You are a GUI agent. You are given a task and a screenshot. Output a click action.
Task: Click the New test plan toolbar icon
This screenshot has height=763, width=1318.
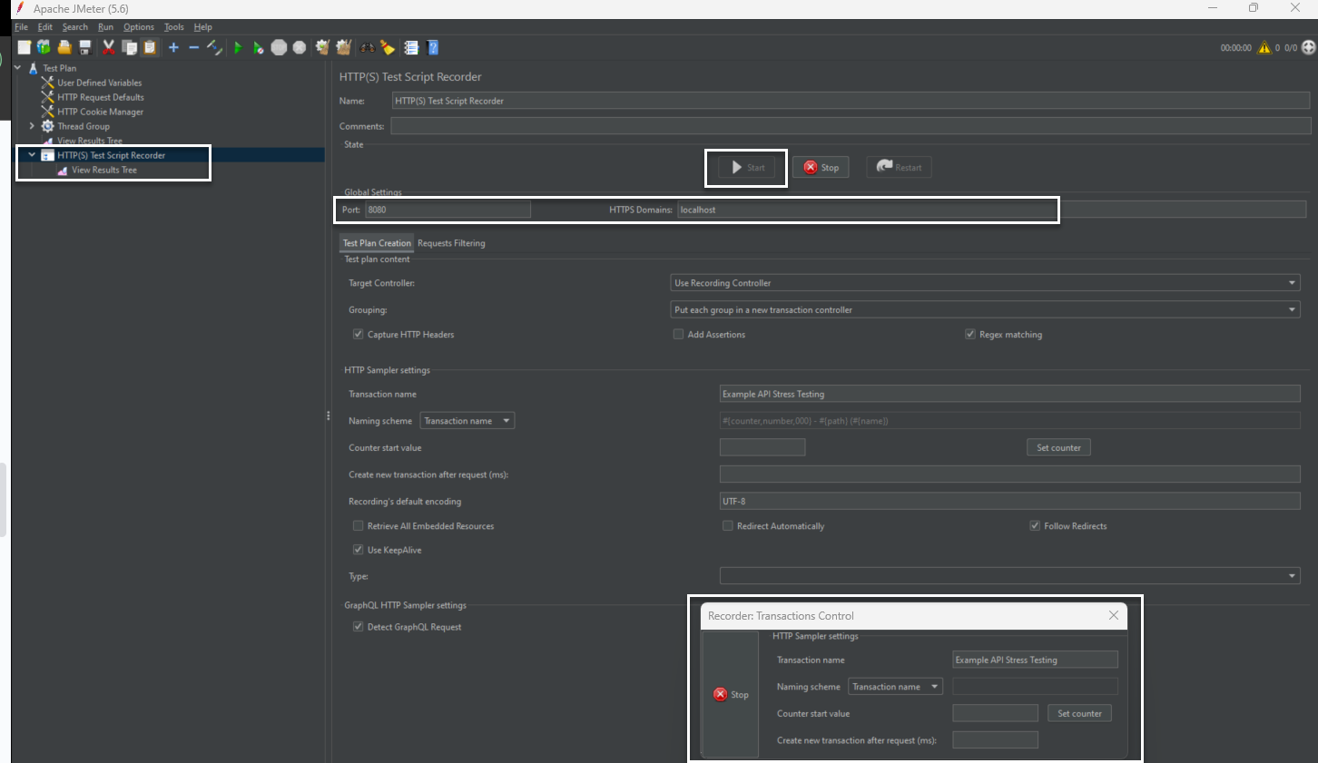[25, 47]
